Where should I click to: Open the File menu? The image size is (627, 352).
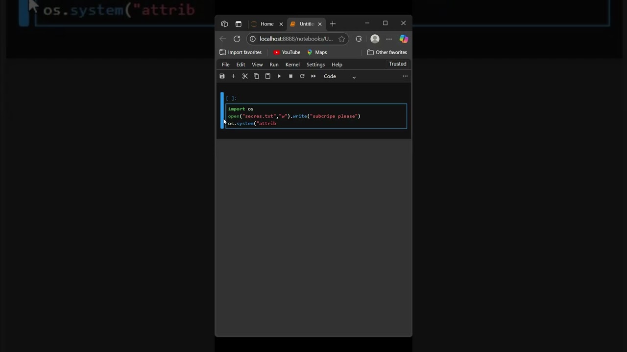pos(225,65)
